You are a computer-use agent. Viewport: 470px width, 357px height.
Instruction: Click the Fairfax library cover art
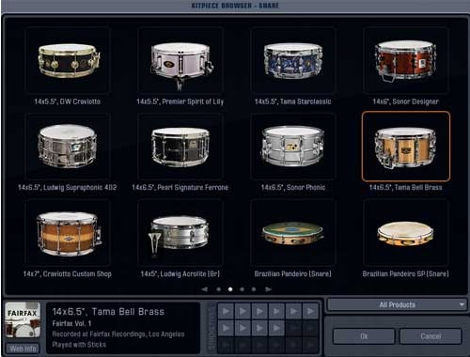[23, 319]
